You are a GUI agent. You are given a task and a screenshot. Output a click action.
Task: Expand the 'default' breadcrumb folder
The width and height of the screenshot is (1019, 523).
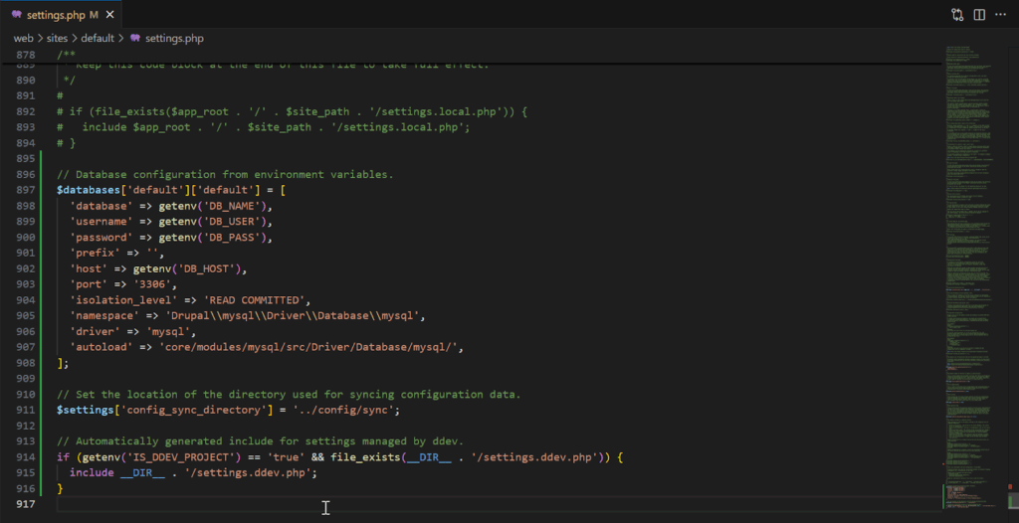click(98, 38)
